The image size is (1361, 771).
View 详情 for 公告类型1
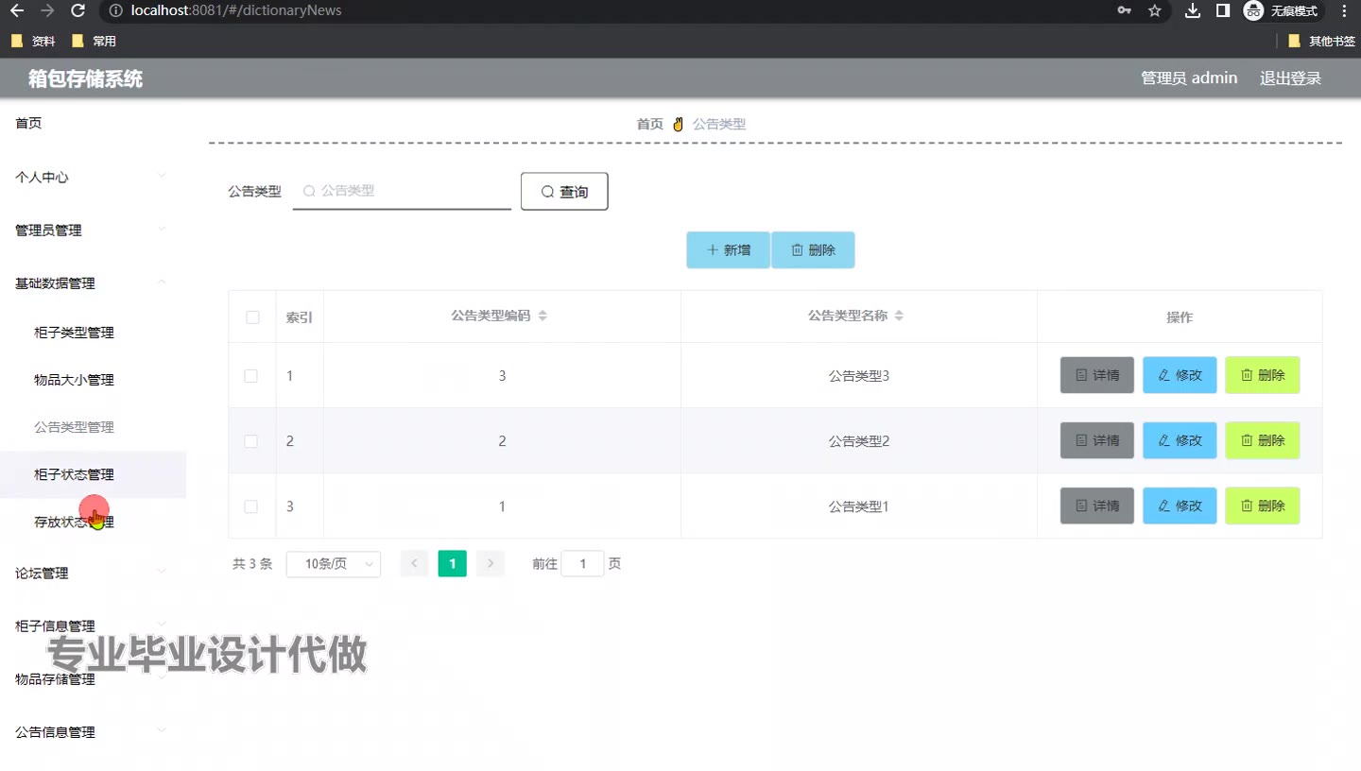[1097, 505]
